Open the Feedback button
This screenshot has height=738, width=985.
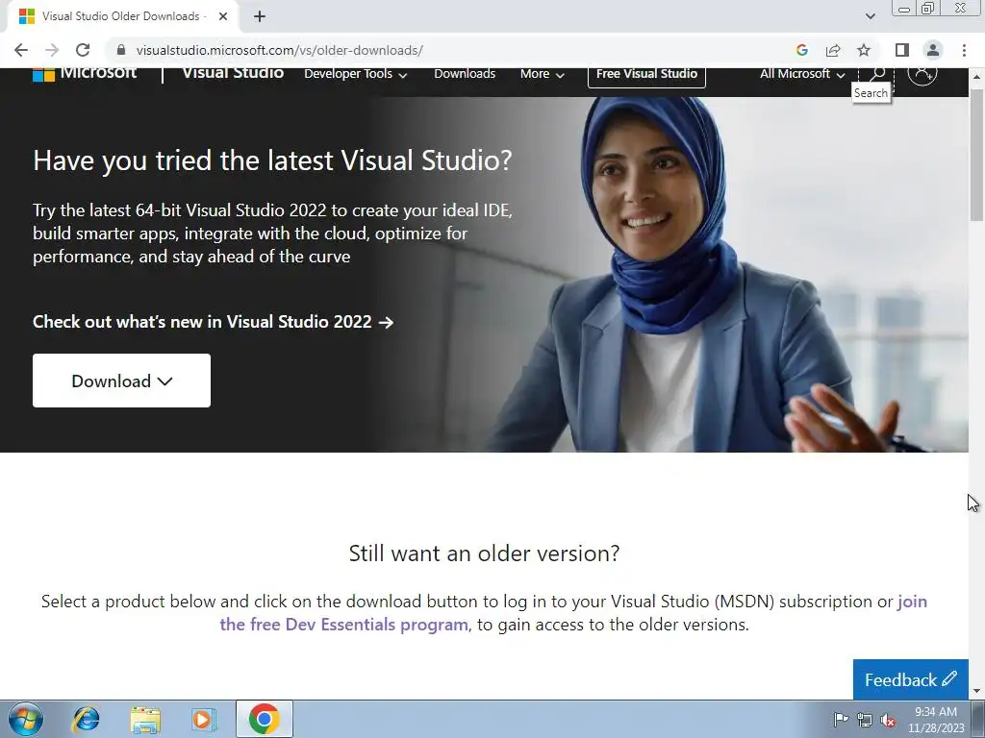[910, 679]
